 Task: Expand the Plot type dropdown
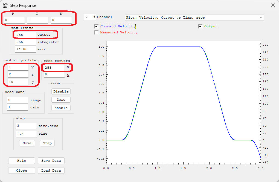(x=260, y=18)
